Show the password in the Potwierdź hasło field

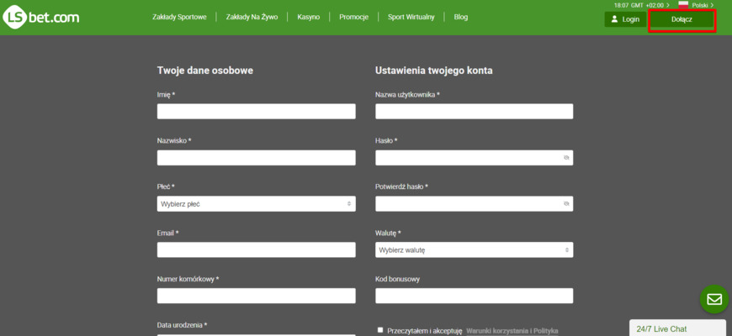coord(566,203)
